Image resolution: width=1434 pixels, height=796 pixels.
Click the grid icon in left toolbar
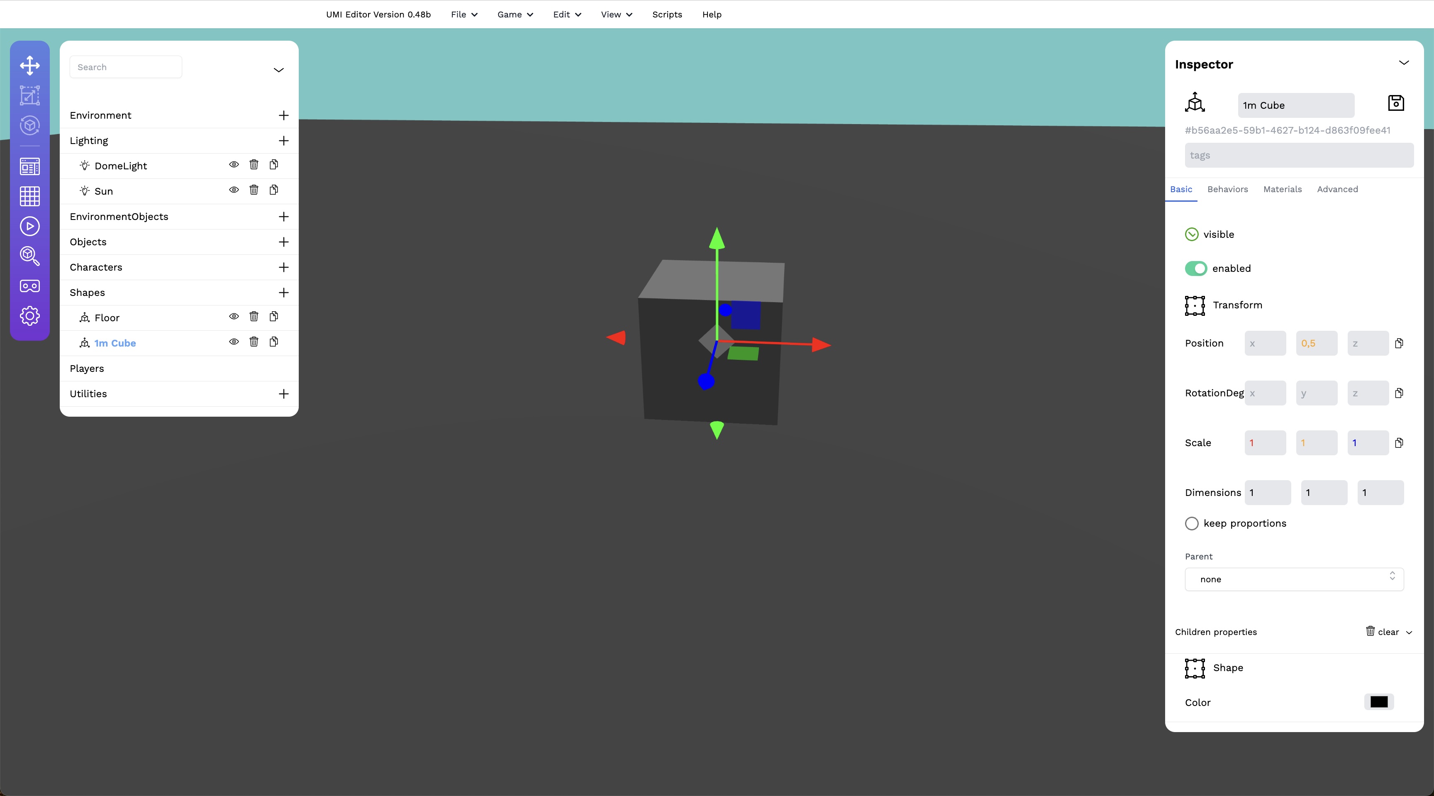[29, 196]
